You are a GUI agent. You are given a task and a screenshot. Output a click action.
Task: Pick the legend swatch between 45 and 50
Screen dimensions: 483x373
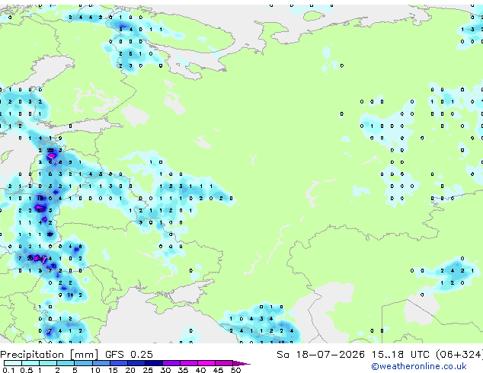[x=224, y=363]
